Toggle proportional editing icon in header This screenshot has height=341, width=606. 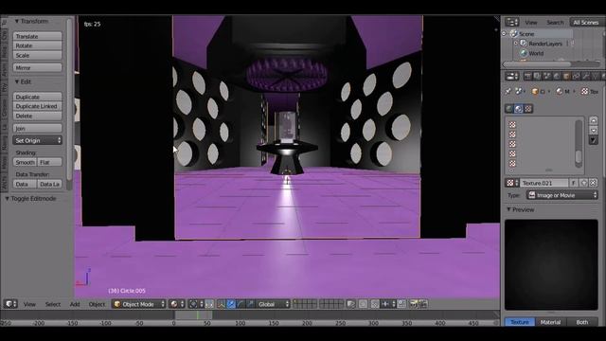363,304
